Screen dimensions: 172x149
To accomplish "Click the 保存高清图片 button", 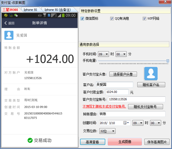I will (157, 142).
